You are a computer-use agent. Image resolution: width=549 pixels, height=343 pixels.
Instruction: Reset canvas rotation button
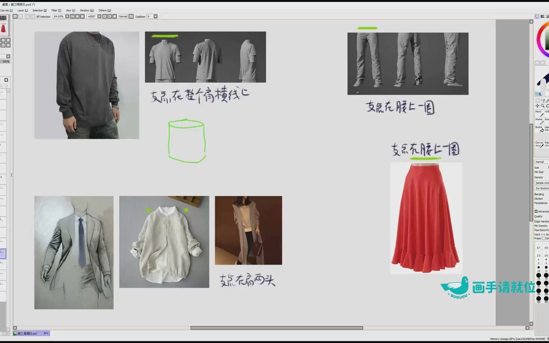(114, 17)
